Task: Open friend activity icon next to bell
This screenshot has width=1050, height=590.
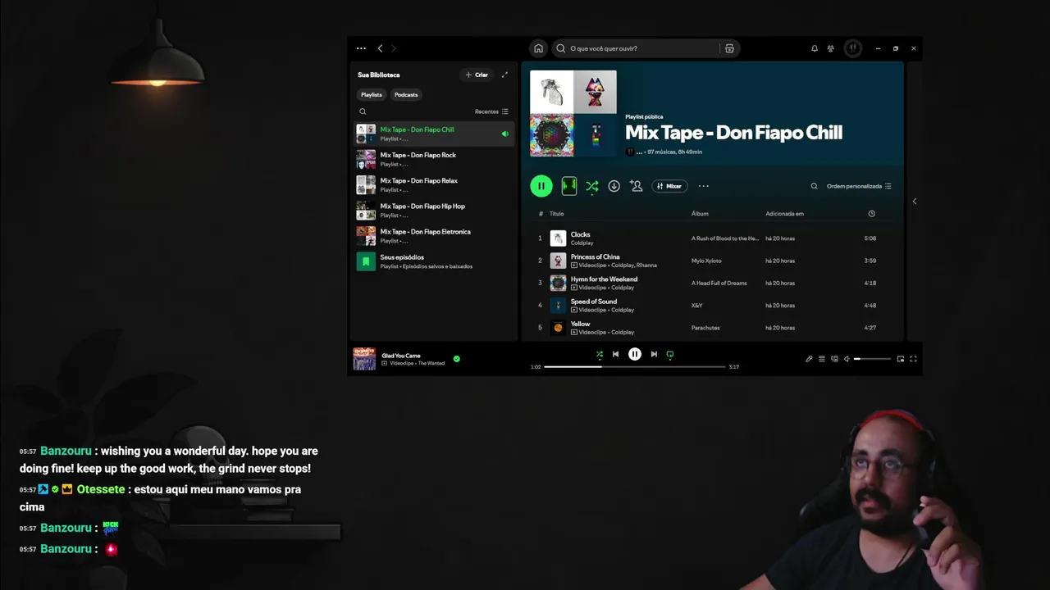Action: click(x=831, y=48)
